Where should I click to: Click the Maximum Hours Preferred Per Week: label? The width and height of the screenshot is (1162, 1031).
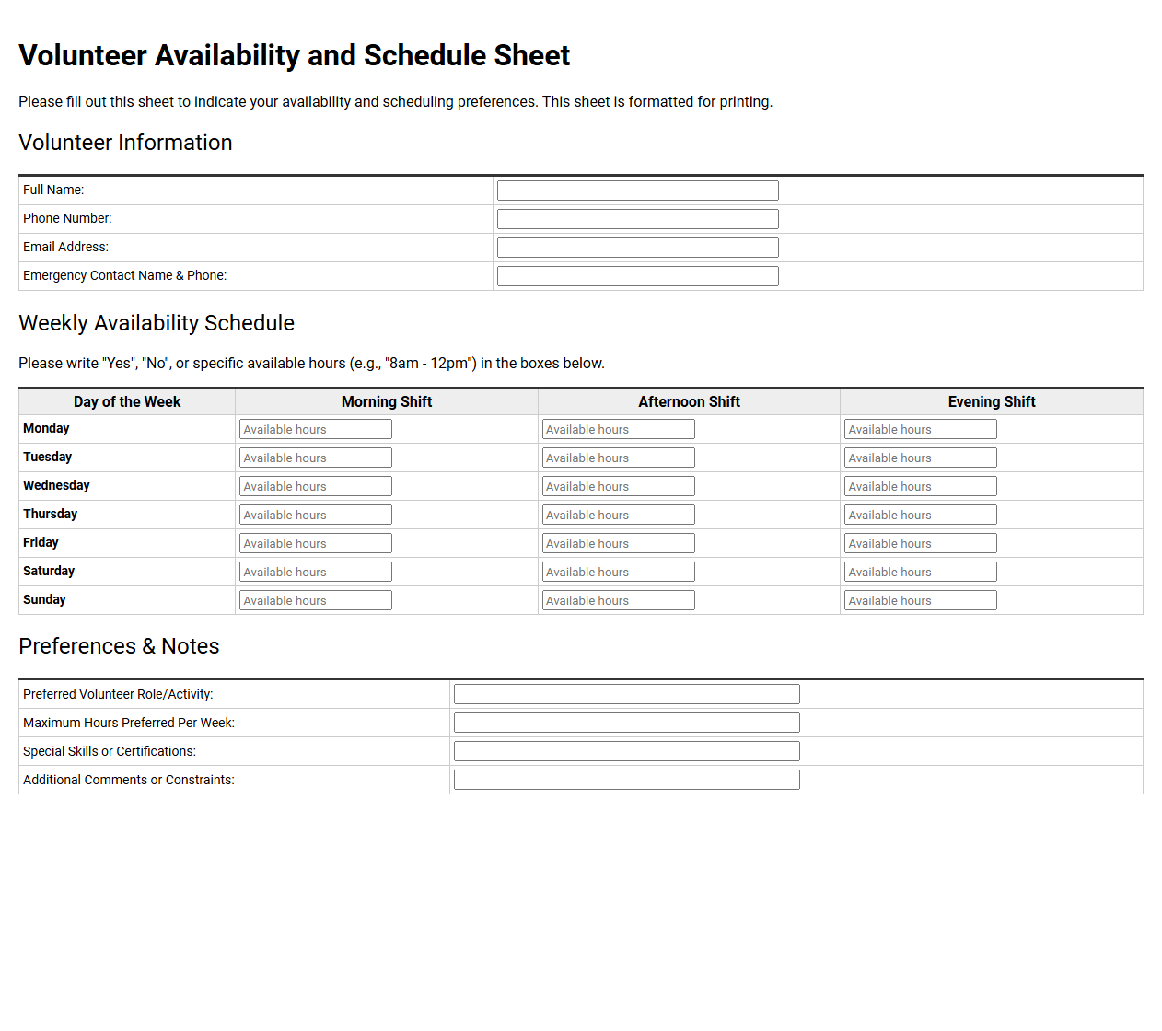(x=129, y=723)
